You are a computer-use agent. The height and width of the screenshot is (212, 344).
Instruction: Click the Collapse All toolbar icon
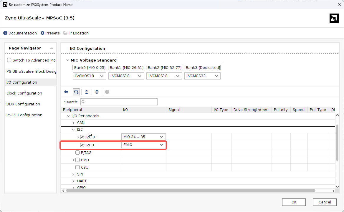point(87,92)
